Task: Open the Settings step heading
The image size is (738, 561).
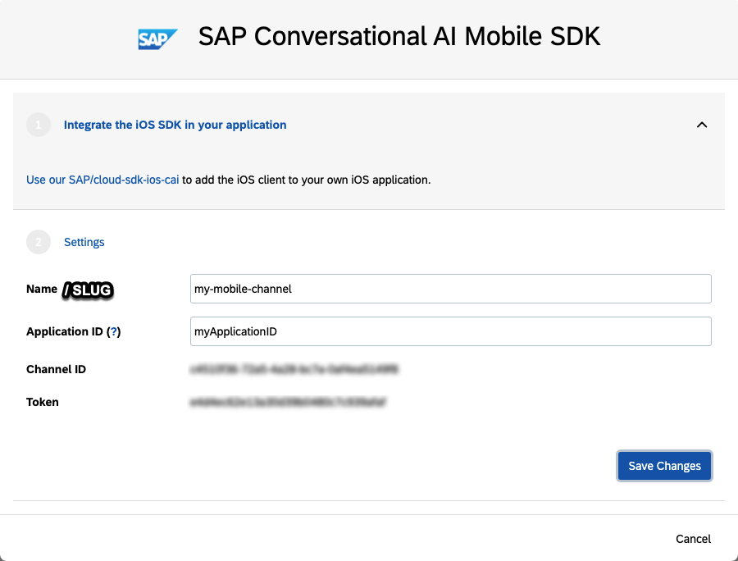Action: click(84, 242)
